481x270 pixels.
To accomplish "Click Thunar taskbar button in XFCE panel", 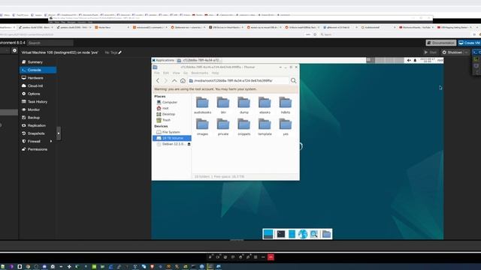I will [x=199, y=60].
